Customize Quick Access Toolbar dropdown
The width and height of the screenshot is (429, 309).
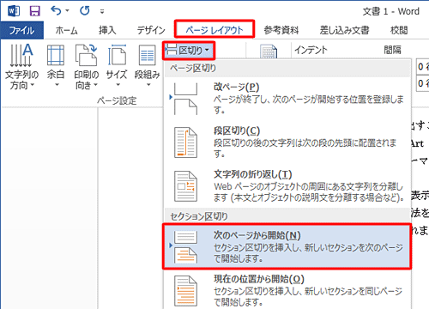(102, 11)
